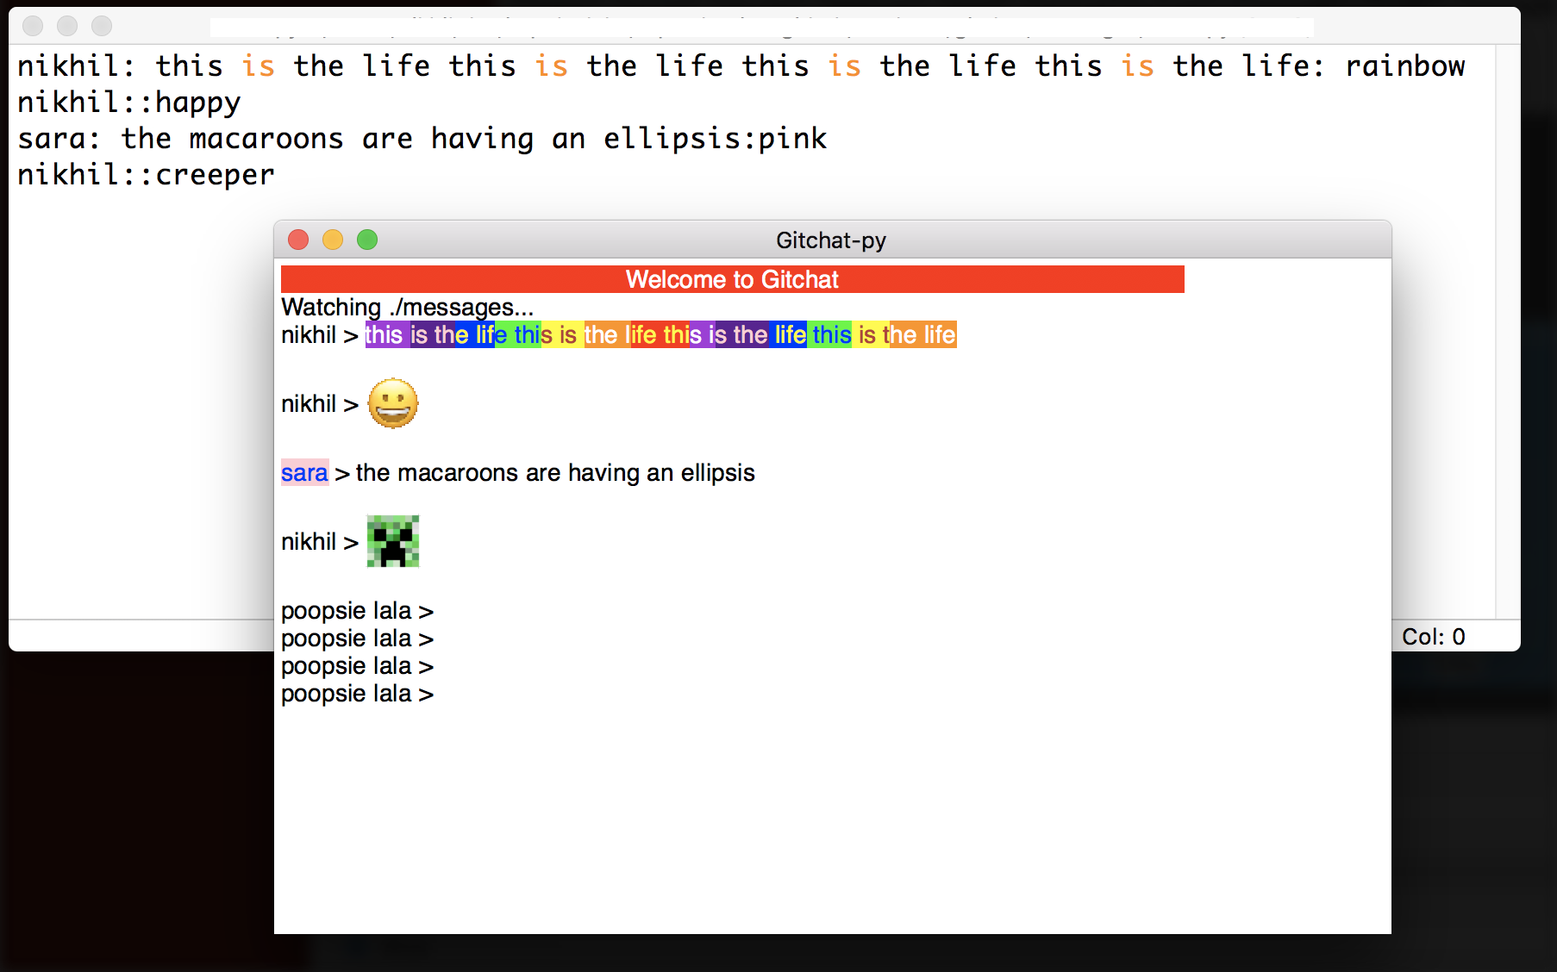Viewport: 1557px width, 972px height.
Task: Select the last poopsie lala chat line
Action: pos(357,694)
